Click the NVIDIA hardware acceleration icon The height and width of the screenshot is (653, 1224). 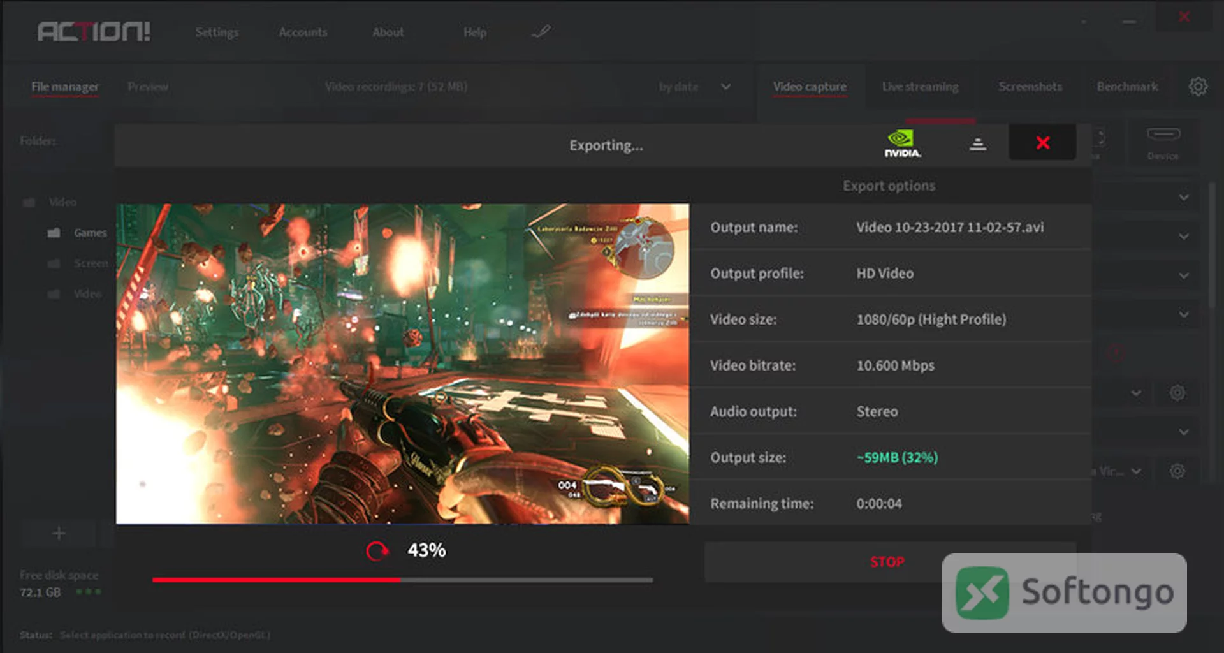902,144
